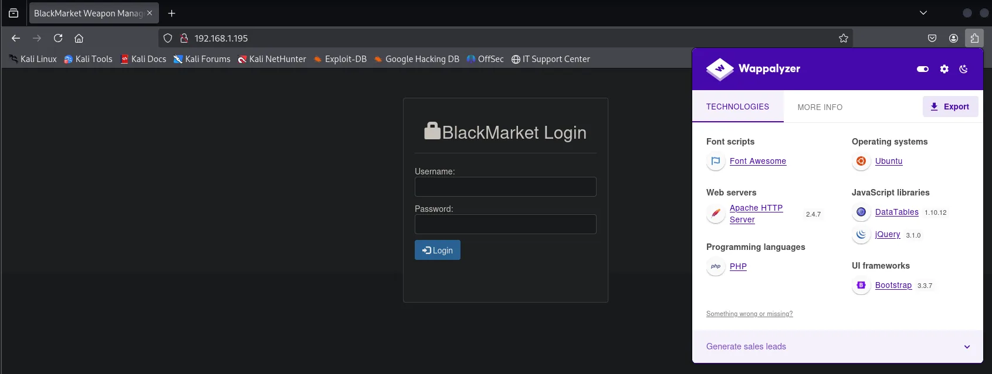Click Something wrong or missing link
The image size is (992, 374).
coord(749,314)
